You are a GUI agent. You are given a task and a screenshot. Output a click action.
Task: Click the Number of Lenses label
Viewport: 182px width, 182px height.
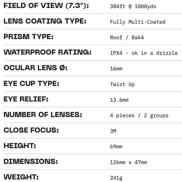(43, 115)
